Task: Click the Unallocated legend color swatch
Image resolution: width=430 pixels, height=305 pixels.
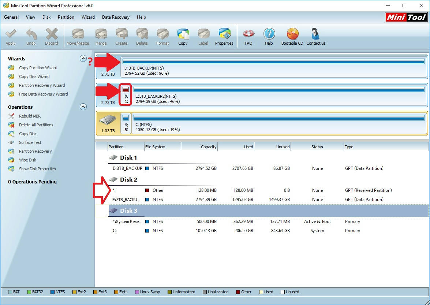Action: pos(205,292)
